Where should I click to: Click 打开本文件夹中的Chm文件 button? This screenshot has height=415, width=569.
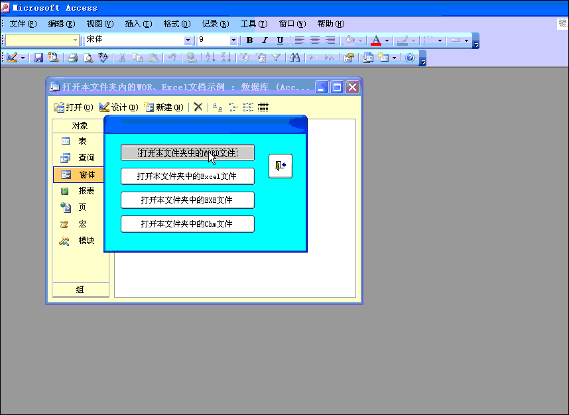pyautogui.click(x=188, y=224)
